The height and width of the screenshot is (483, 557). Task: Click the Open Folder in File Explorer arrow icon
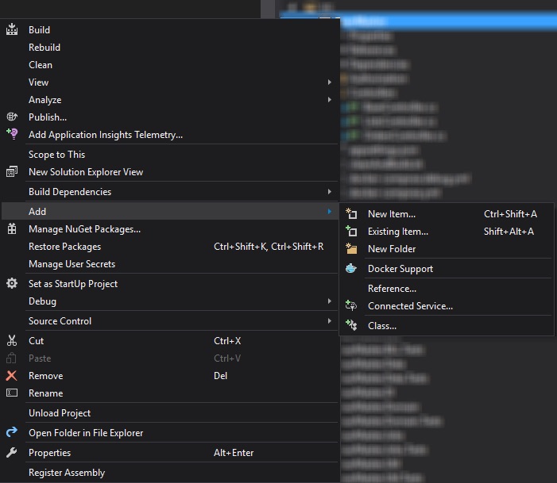coord(12,432)
